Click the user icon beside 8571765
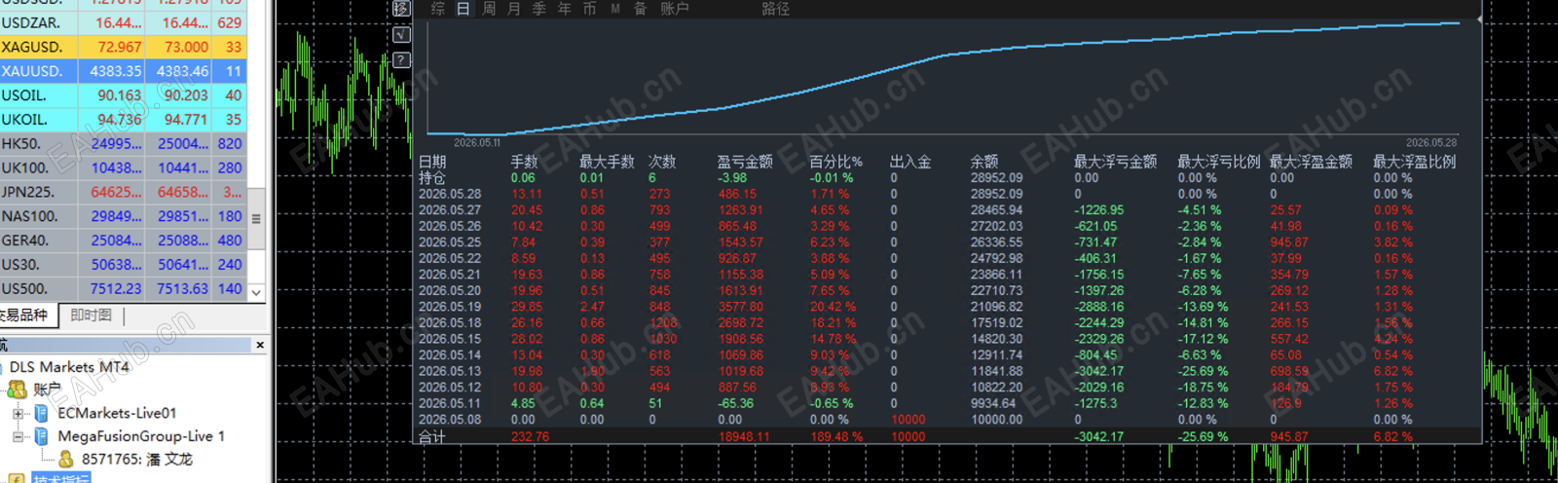Screen dimensions: 1558x483 (66, 459)
